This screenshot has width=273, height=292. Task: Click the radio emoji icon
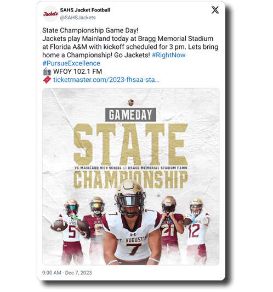tap(47, 71)
